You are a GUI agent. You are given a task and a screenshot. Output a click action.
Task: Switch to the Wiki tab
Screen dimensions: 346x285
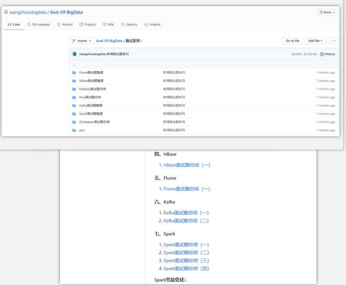[x=108, y=25]
